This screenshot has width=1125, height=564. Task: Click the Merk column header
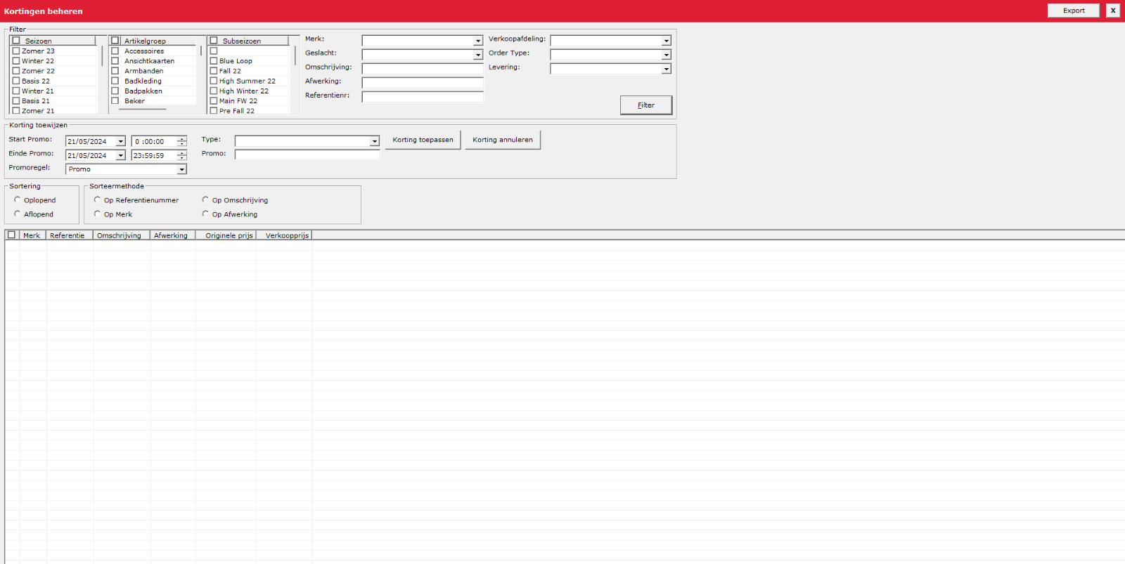(32, 235)
